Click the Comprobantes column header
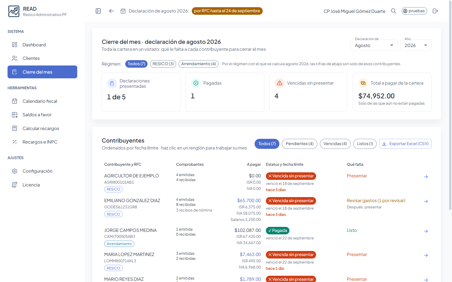Screen dimensions: 452x282 (x=190, y=164)
